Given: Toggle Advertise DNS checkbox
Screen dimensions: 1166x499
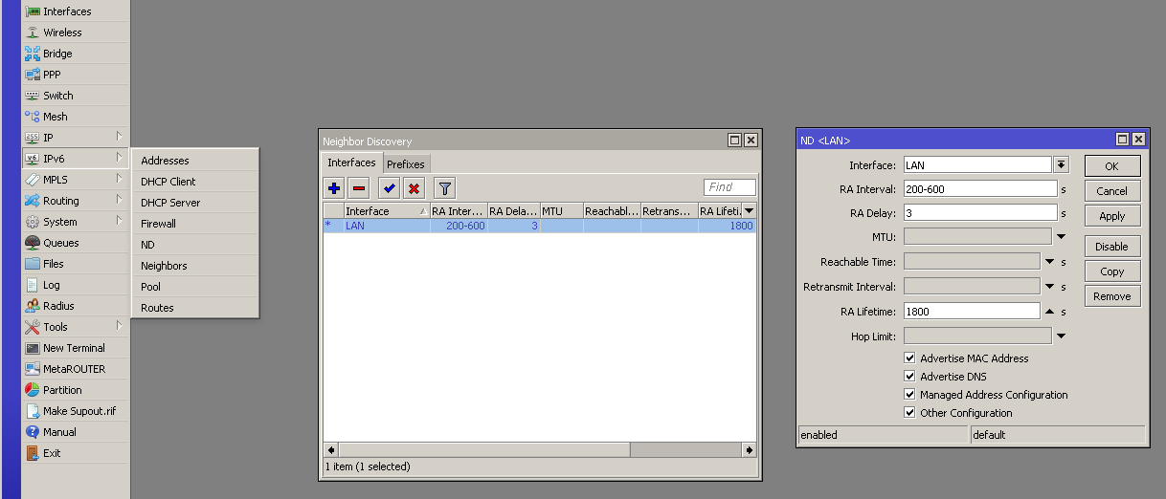Looking at the screenshot, I should click(909, 377).
